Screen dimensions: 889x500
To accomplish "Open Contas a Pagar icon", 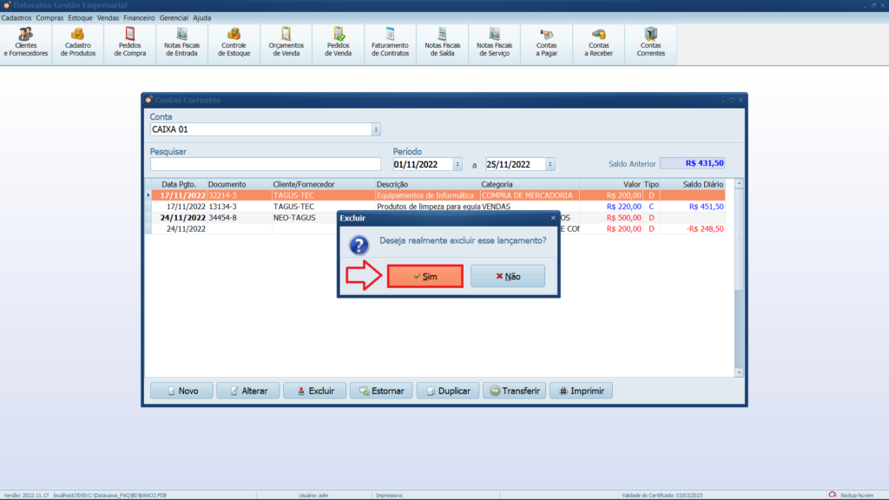I will click(x=547, y=43).
